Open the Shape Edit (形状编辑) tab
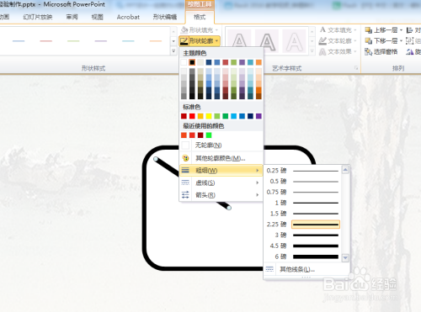The width and height of the screenshot is (421, 312). coord(165,17)
